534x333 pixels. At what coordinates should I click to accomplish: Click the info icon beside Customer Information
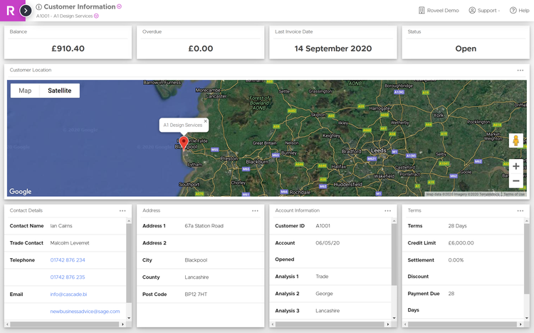(39, 7)
